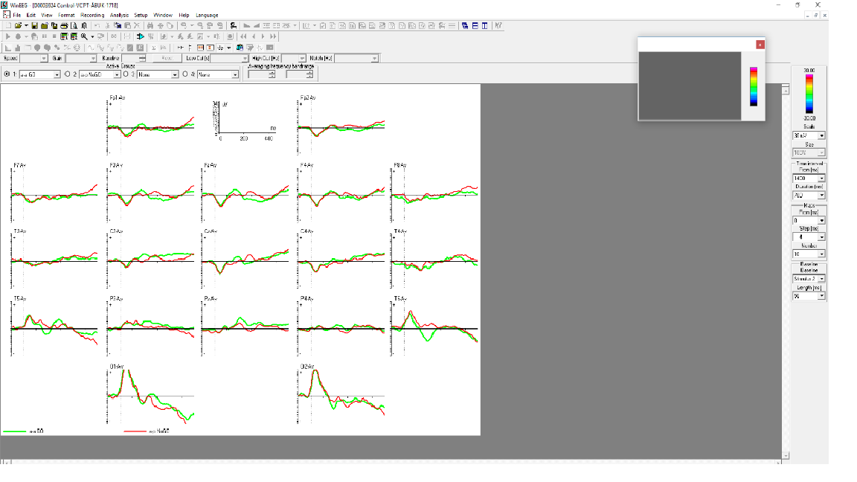Click the binoculars Find icon
Viewport: 857px width, 482px height.
[x=150, y=25]
